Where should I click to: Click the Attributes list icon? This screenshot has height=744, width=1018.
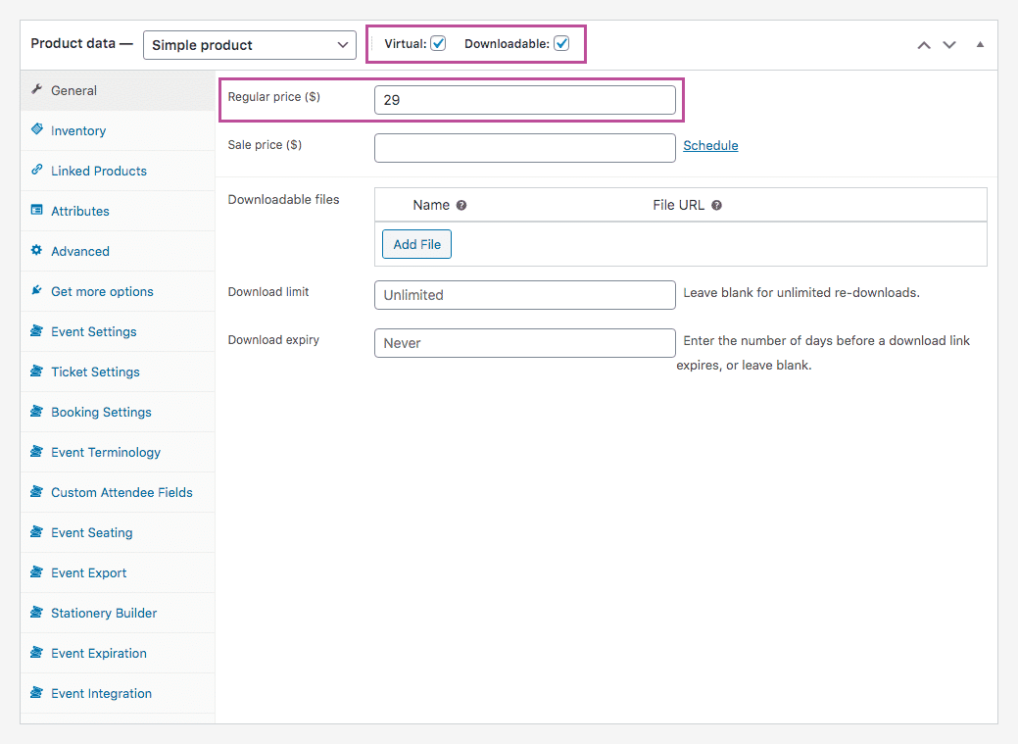(x=36, y=211)
